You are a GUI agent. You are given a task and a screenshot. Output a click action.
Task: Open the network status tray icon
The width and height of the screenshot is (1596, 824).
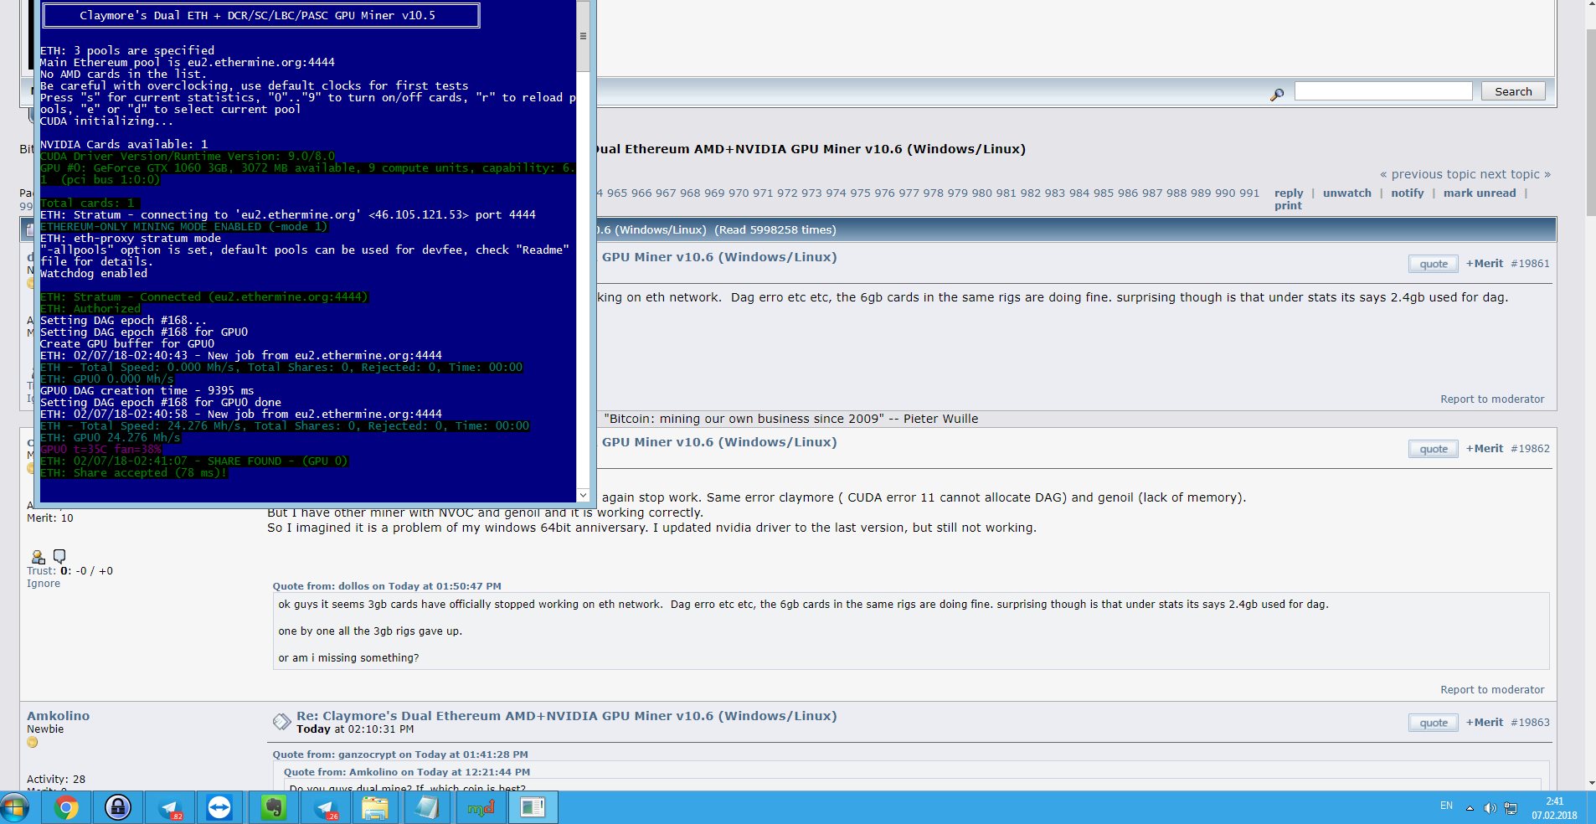(x=1511, y=808)
